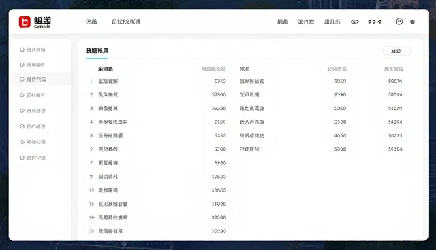Click row number 1 in left table
The width and height of the screenshot is (436, 250).
tap(91, 81)
